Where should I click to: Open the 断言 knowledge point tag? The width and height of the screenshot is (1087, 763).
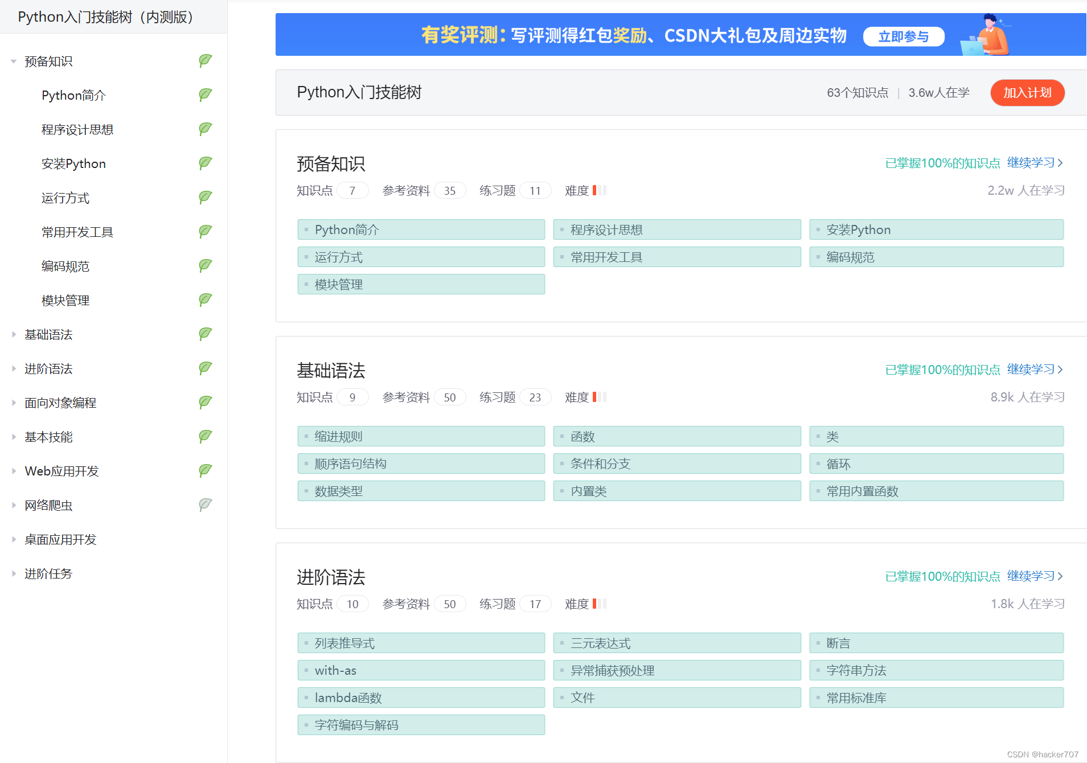click(936, 643)
